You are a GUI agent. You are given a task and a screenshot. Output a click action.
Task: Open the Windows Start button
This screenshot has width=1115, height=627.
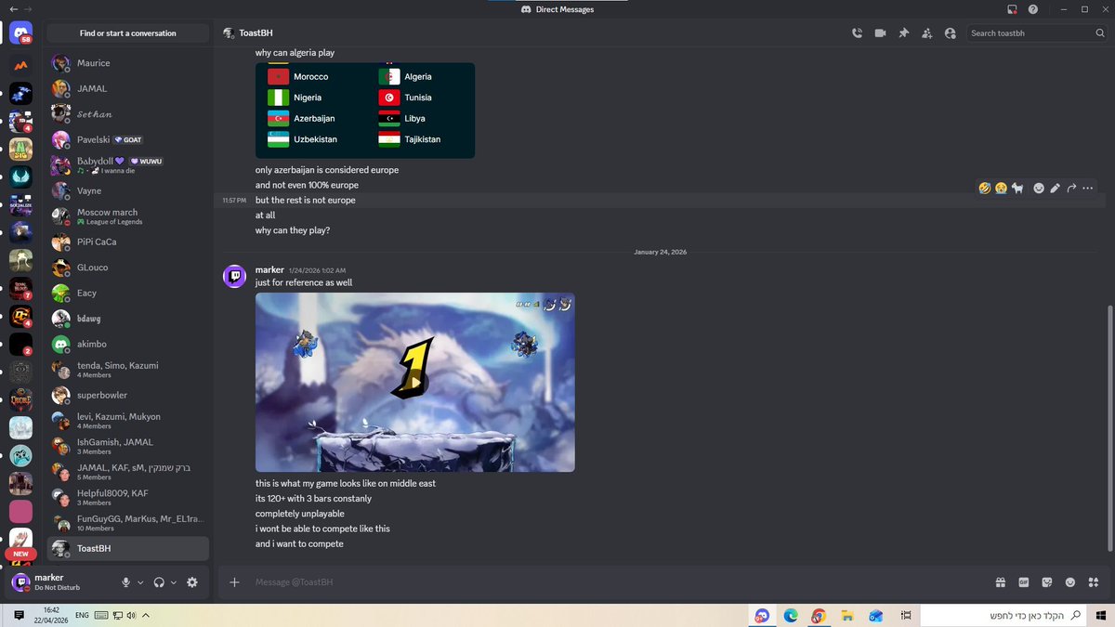[x=1100, y=615]
